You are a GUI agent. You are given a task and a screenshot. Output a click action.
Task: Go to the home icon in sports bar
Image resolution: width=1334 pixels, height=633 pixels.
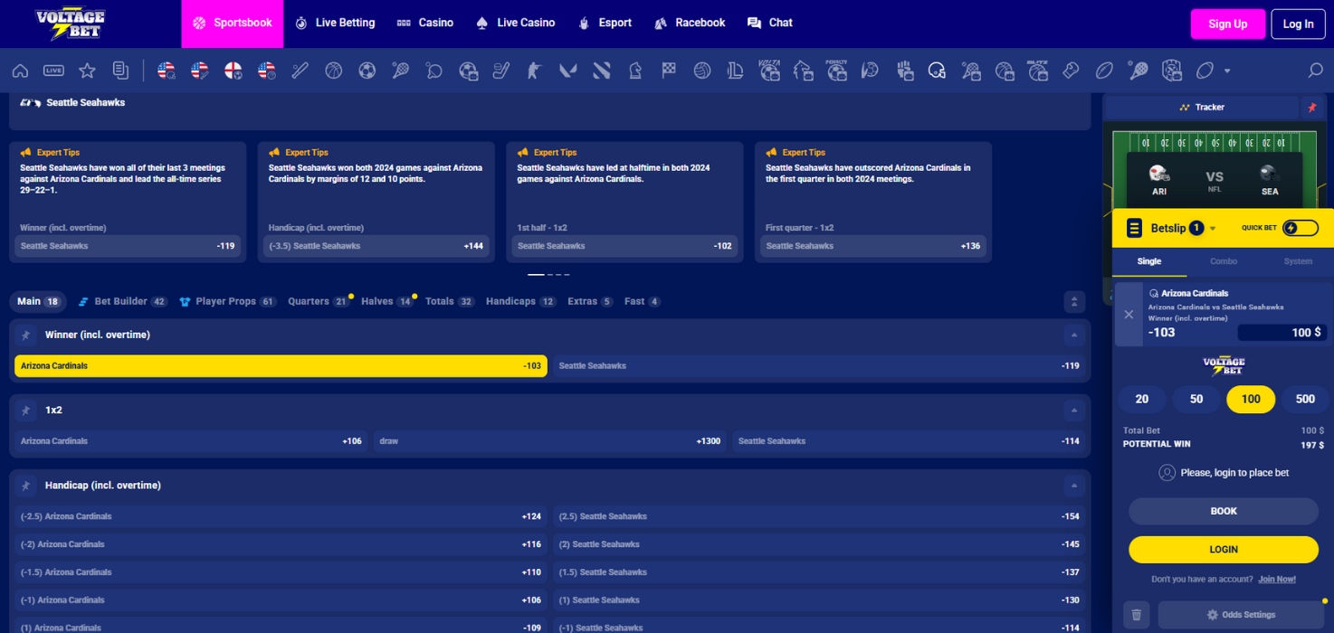click(20, 71)
